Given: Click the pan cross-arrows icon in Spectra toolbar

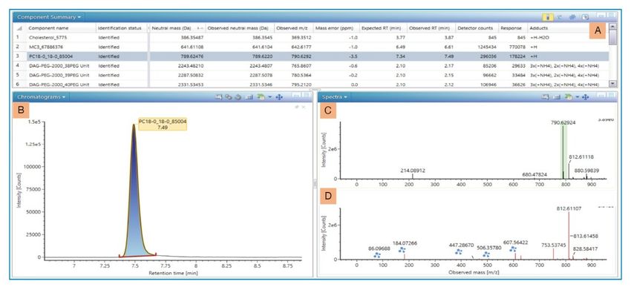Looking at the screenshot, I should [586, 97].
